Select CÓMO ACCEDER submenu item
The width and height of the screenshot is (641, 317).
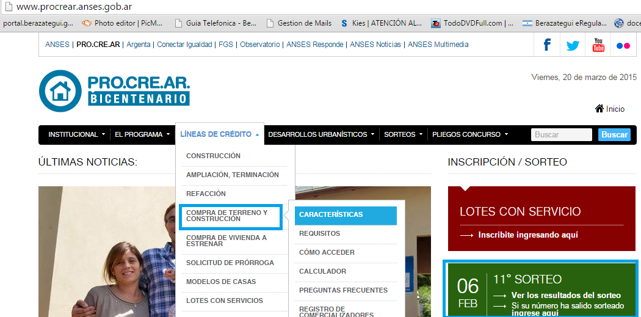point(327,252)
